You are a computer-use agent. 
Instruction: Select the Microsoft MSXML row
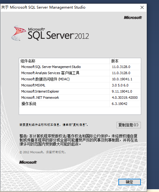pyautogui.click(x=80, y=85)
